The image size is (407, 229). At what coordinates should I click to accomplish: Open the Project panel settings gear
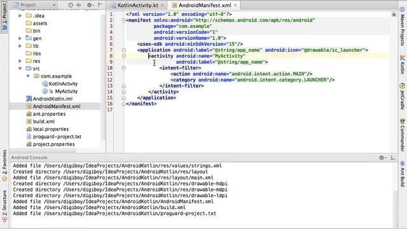[90, 5]
